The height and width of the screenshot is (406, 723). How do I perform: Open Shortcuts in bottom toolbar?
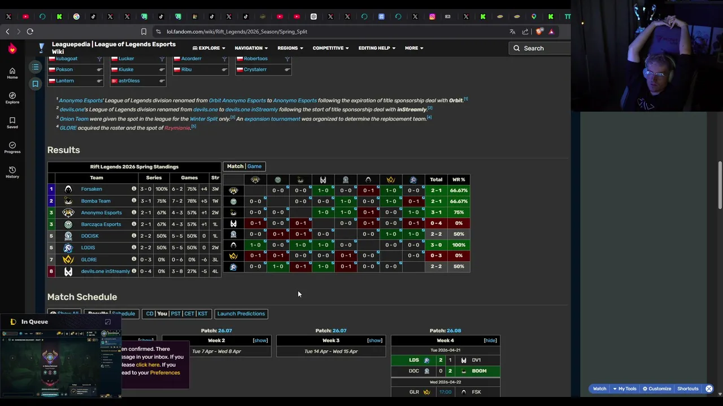pos(688,389)
